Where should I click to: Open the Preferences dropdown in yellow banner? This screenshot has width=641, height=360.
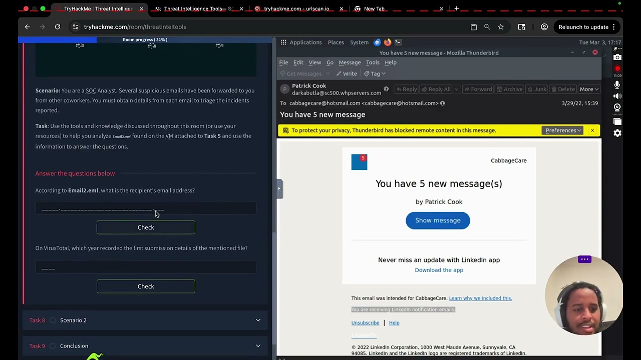pos(563,130)
